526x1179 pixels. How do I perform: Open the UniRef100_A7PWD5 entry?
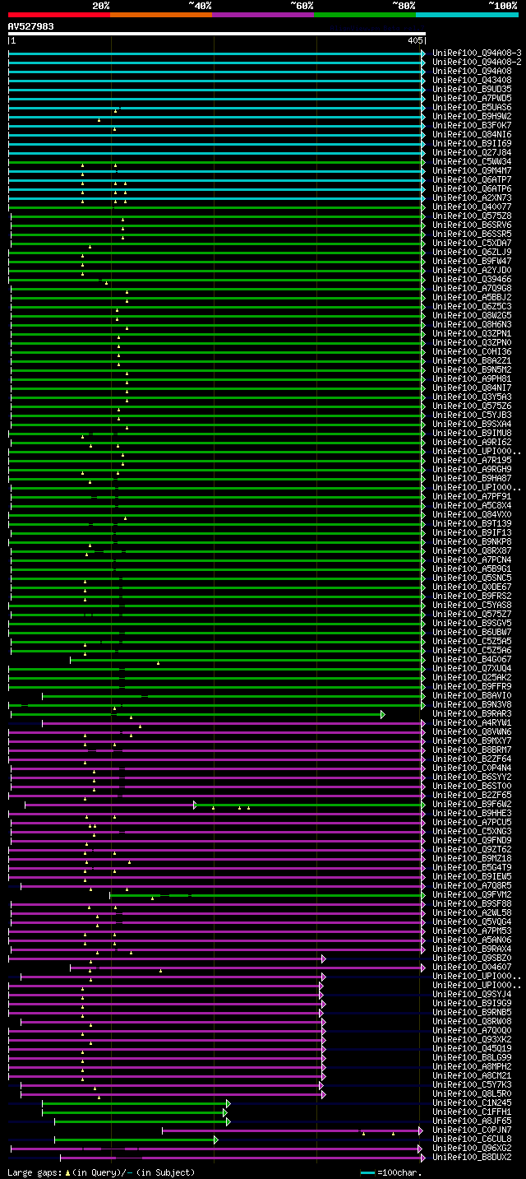coord(472,98)
